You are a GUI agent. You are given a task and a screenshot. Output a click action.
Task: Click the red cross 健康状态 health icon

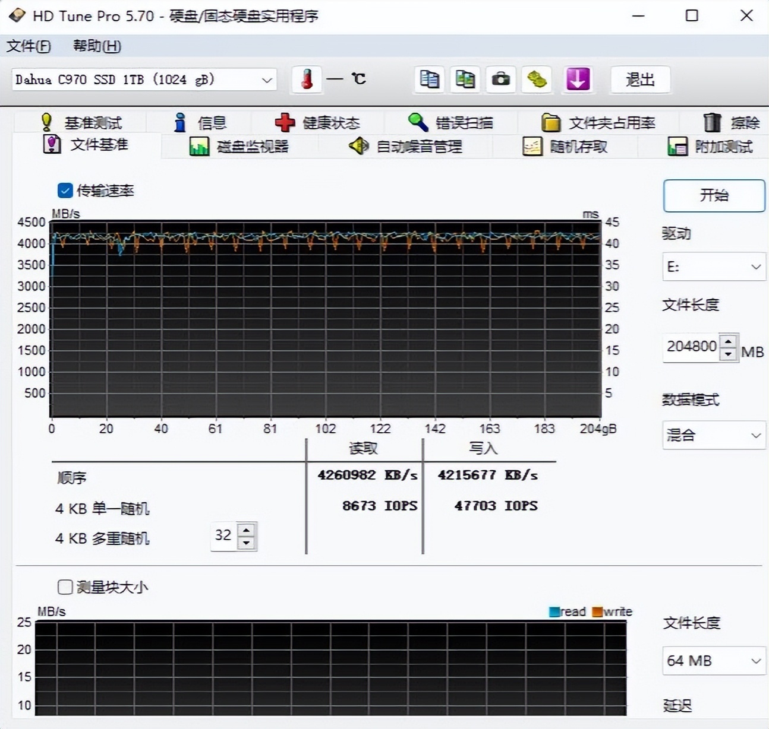(x=285, y=122)
